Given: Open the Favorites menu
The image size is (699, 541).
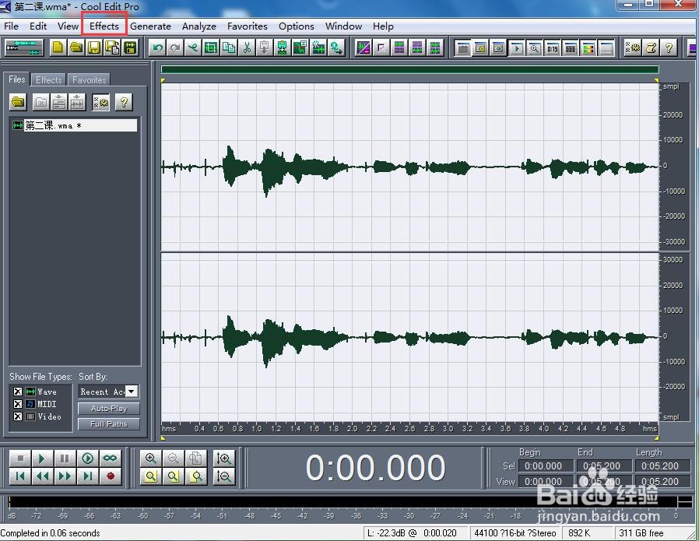Looking at the screenshot, I should click(248, 26).
